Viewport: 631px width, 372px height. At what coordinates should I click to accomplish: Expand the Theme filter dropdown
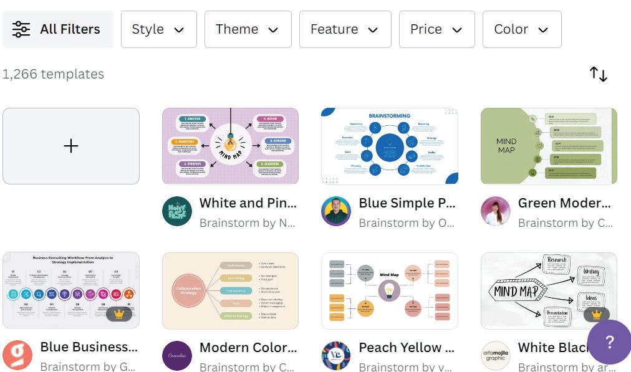tap(248, 29)
